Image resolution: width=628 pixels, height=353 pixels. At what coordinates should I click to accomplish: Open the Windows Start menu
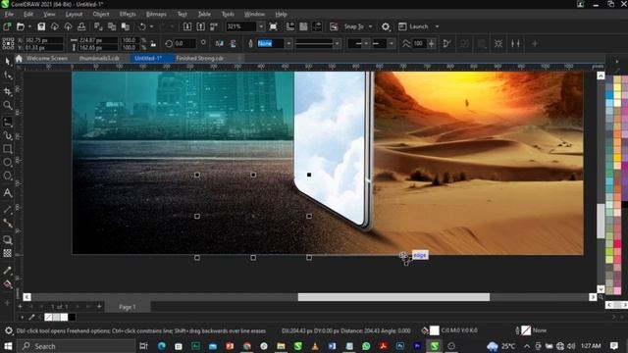(x=8, y=346)
